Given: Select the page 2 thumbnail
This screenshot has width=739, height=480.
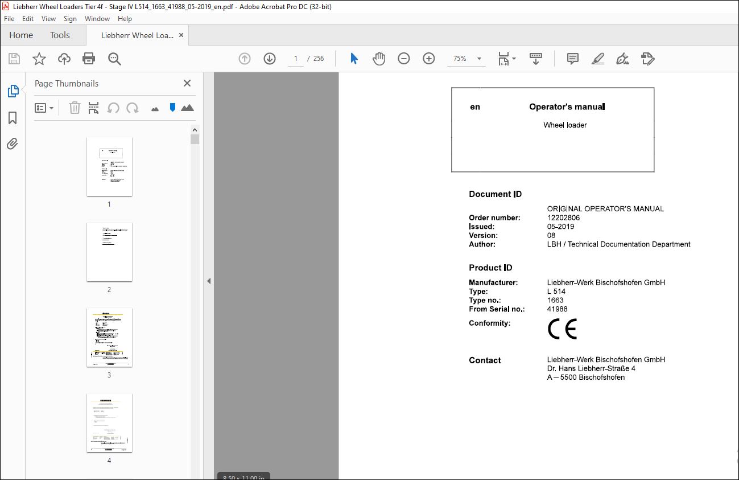Looking at the screenshot, I should click(x=109, y=252).
